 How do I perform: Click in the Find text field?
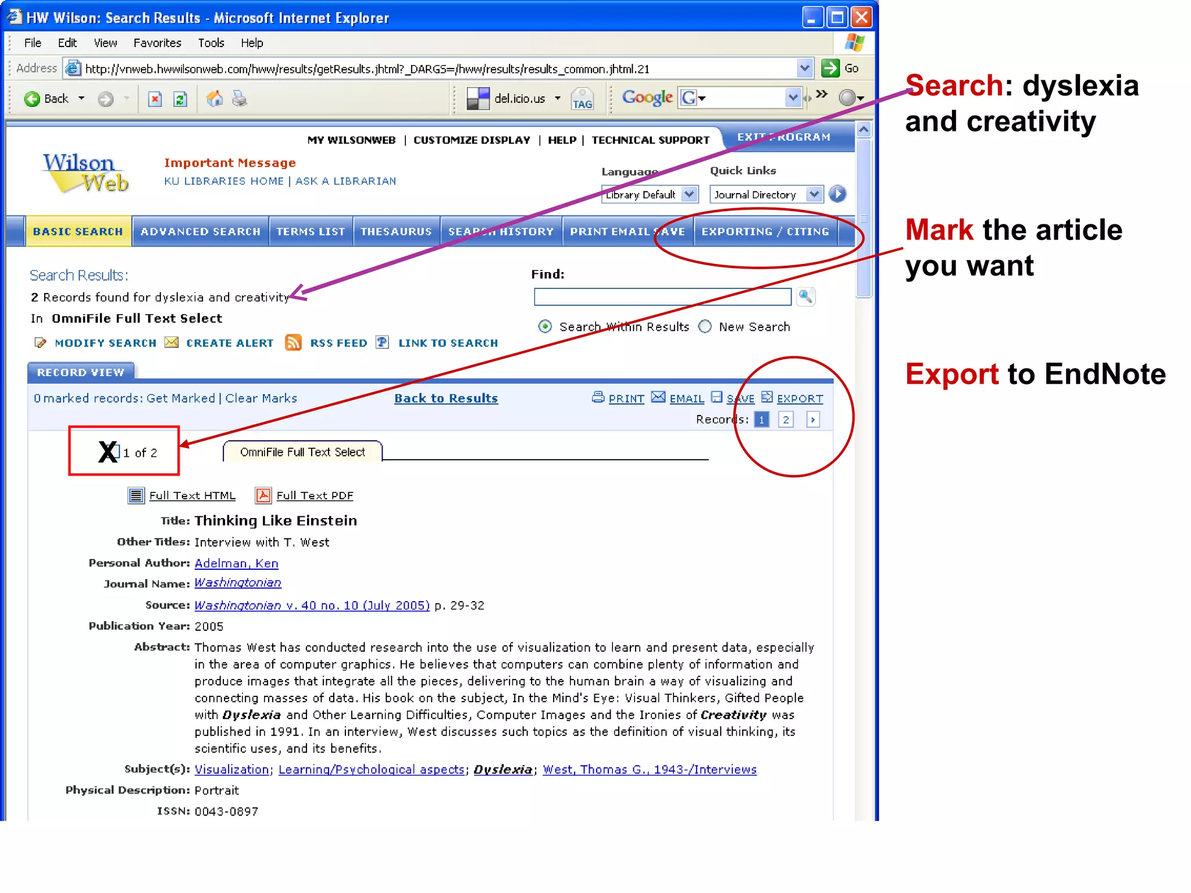662,297
